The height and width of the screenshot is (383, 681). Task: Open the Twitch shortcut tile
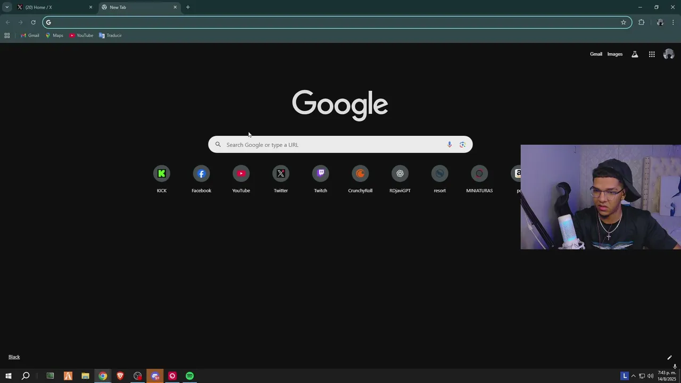tap(320, 179)
